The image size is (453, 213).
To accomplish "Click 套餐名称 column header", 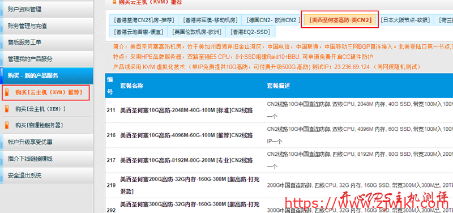I will pos(132,86).
